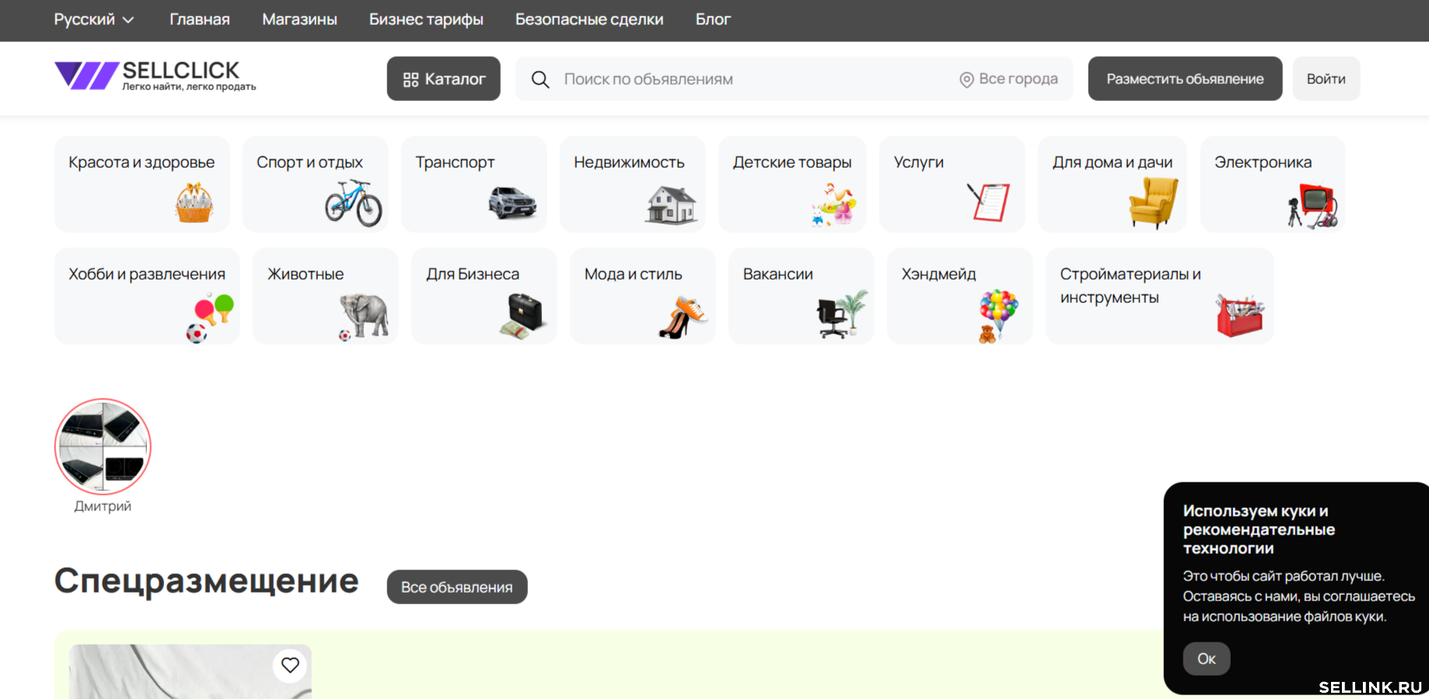Open Handmade category with balloons
The image size is (1429, 699).
(959, 296)
